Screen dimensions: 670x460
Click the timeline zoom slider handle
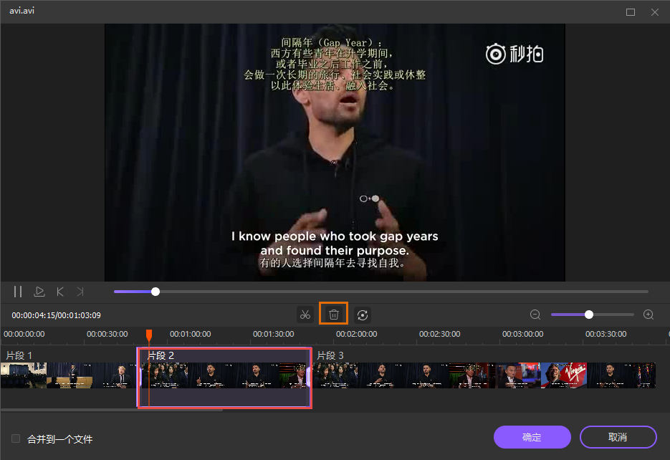coord(589,315)
